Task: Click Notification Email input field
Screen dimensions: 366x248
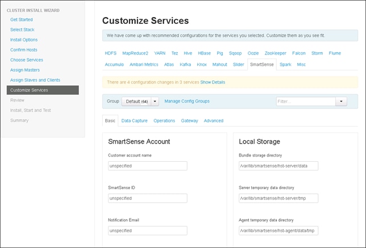Action: point(148,231)
